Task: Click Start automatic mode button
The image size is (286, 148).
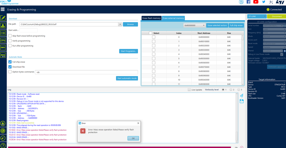Action: point(127,78)
